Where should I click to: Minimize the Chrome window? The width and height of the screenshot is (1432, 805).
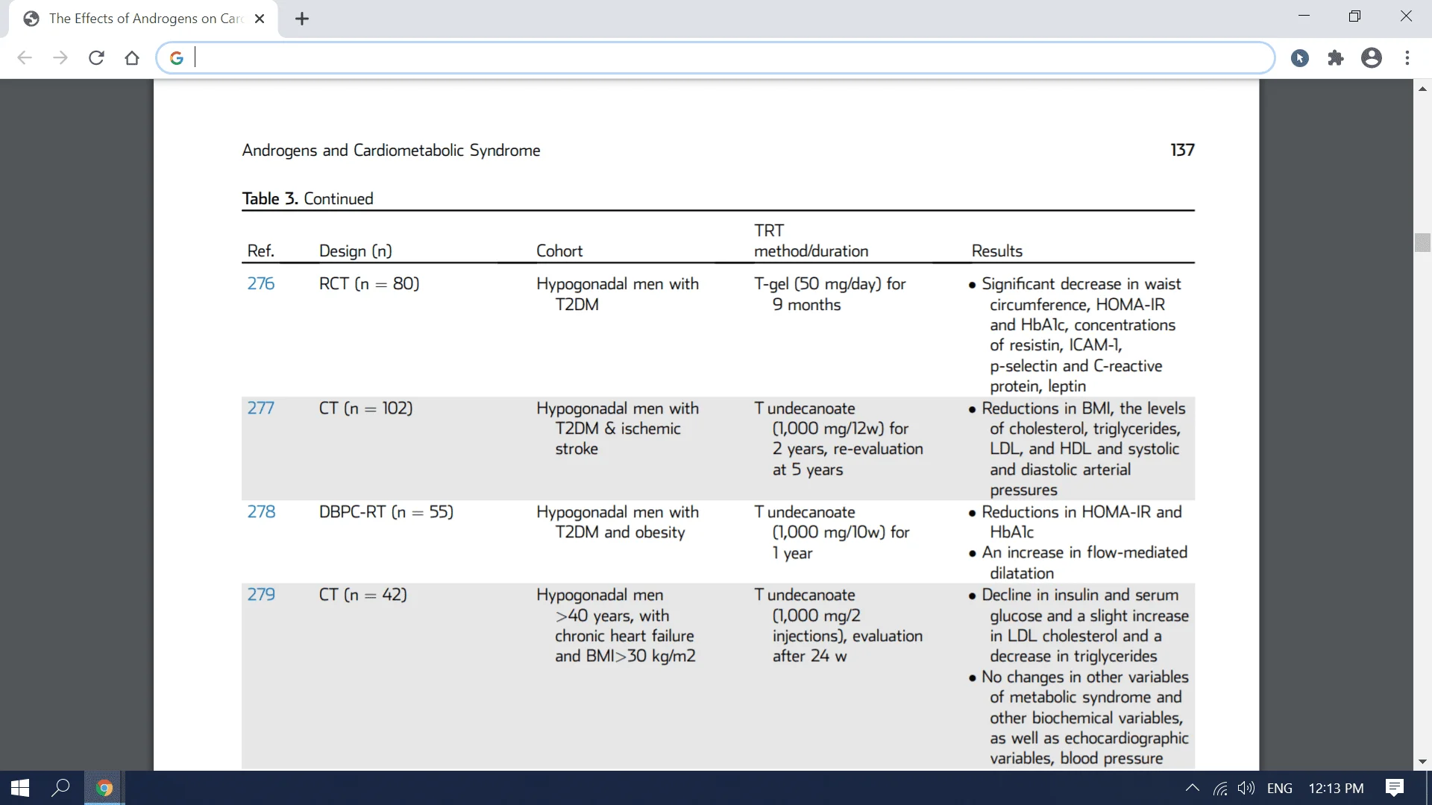pyautogui.click(x=1304, y=16)
